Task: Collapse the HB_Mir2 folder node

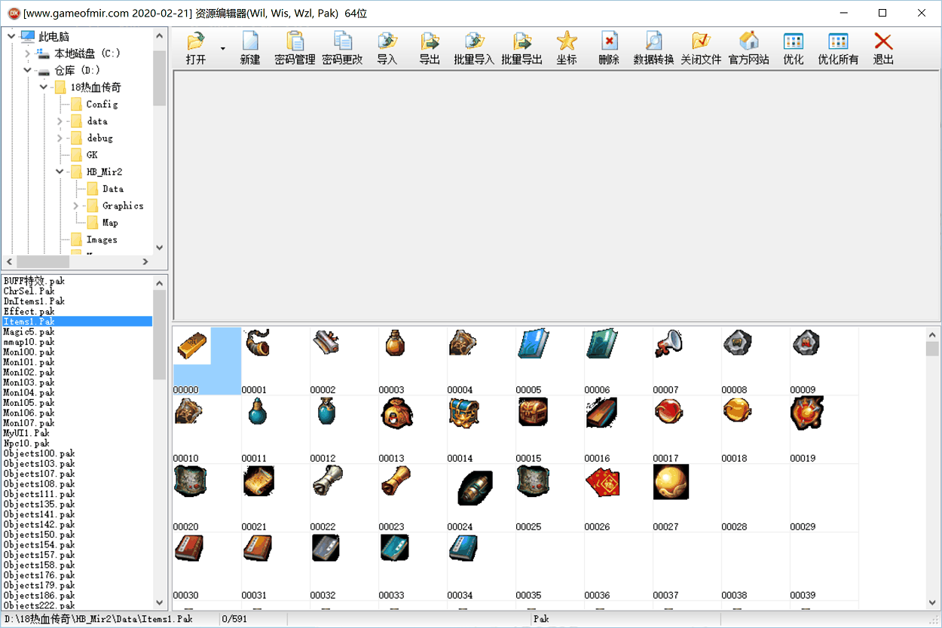Action: [60, 172]
